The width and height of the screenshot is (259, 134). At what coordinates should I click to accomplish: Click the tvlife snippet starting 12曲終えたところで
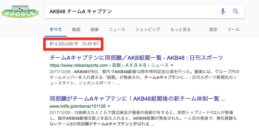tap(143, 118)
